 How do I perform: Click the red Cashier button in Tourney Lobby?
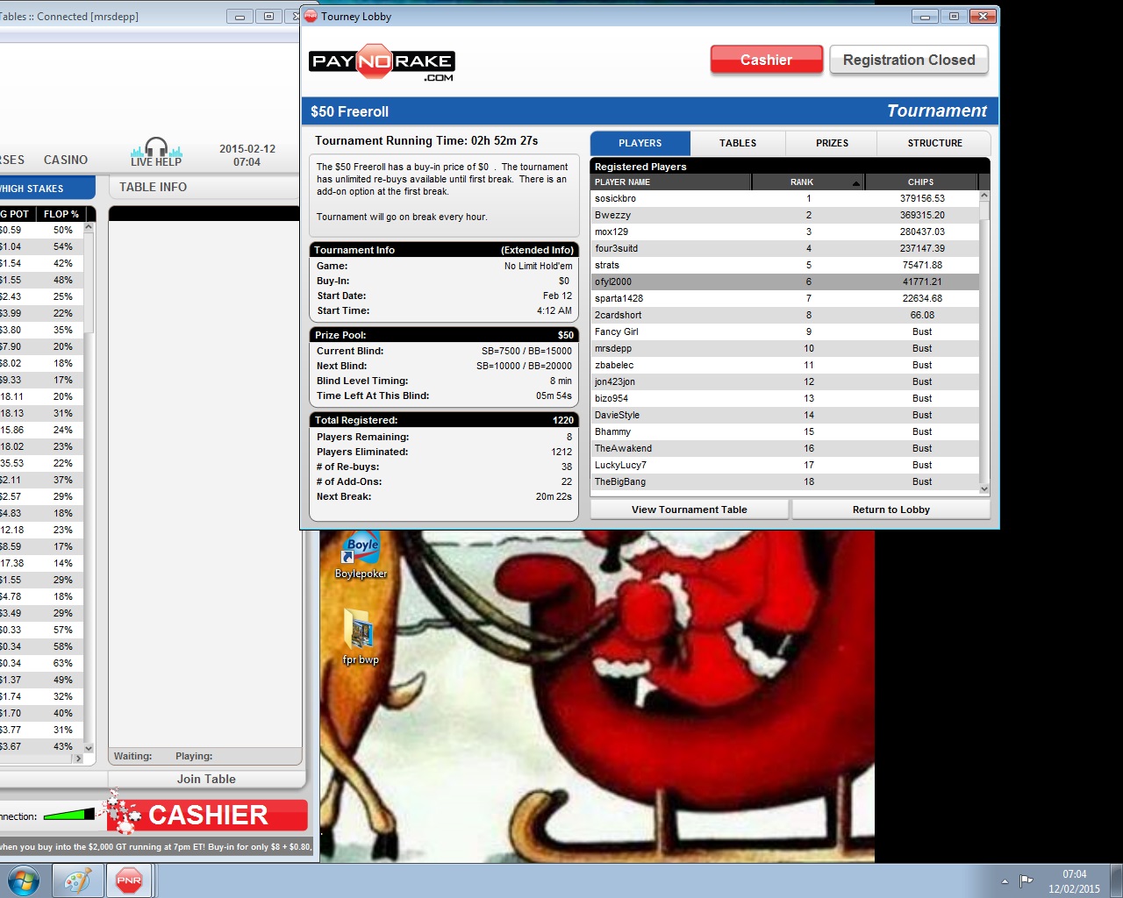point(766,60)
